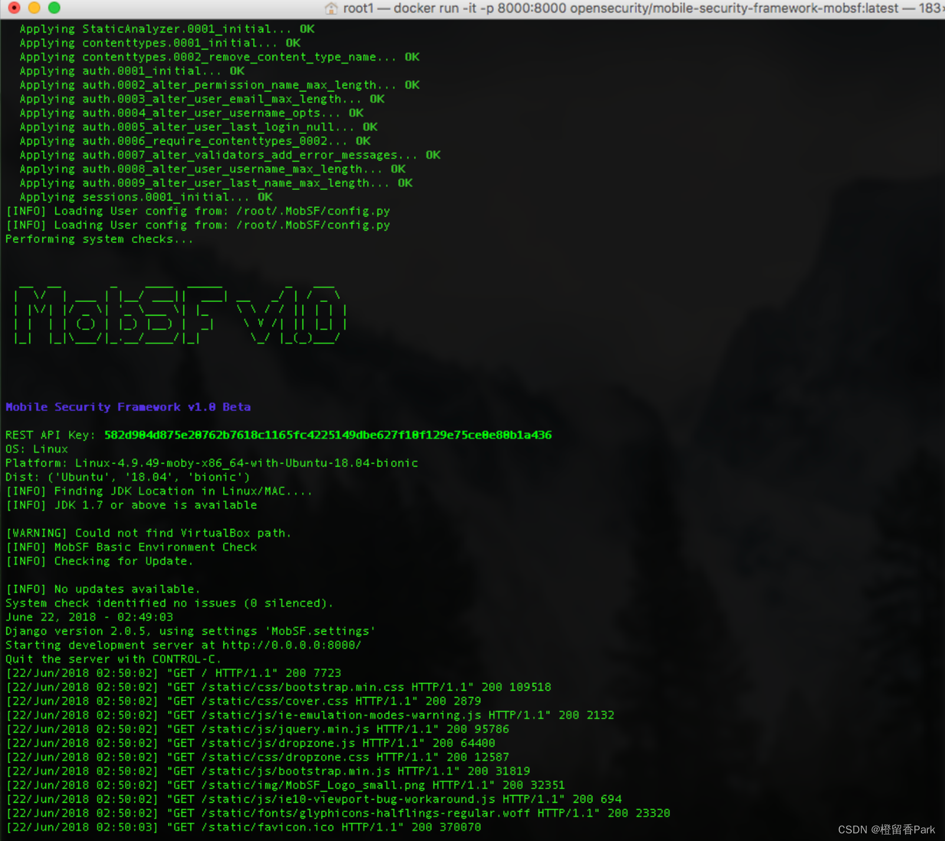This screenshot has height=841, width=945.
Task: Click 'Applying auth.0001_initial... OK' line
Action: click(132, 71)
